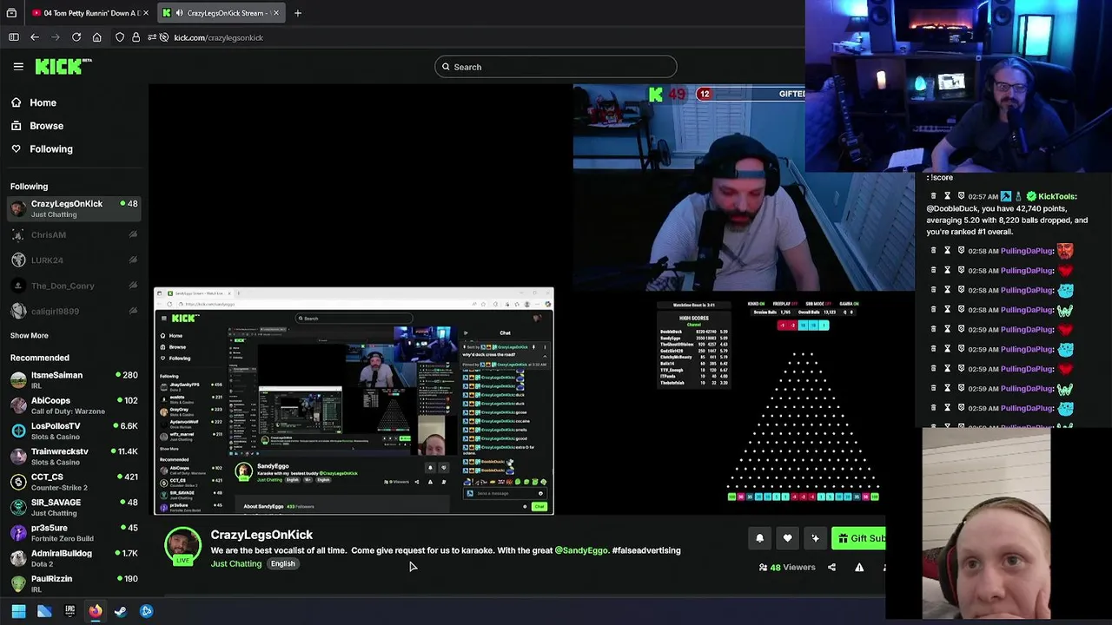The width and height of the screenshot is (1112, 625).
Task: Click the browser home icon
Action: (x=97, y=37)
